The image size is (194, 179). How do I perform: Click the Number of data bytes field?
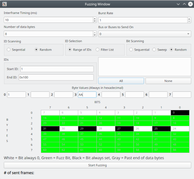(48, 34)
